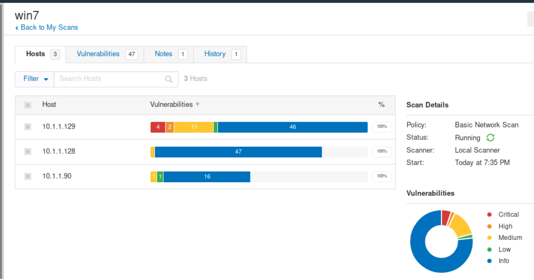Image resolution: width=534 pixels, height=280 pixels.
Task: Click the Info blue legend dot
Action: (489, 261)
